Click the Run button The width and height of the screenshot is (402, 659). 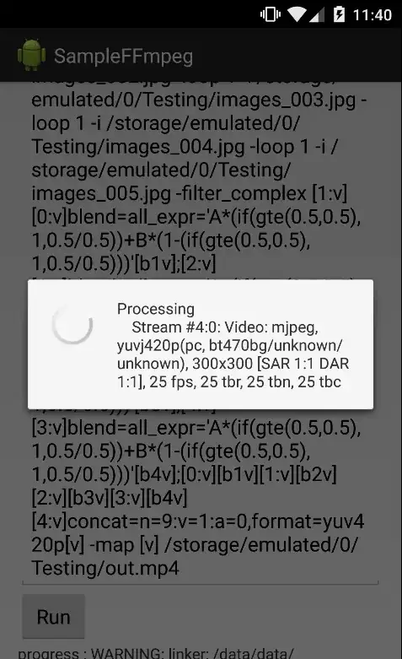(53, 617)
